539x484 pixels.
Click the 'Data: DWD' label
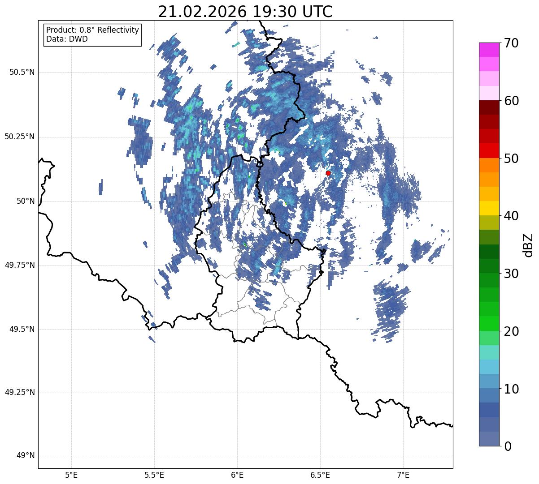click(x=67, y=39)
